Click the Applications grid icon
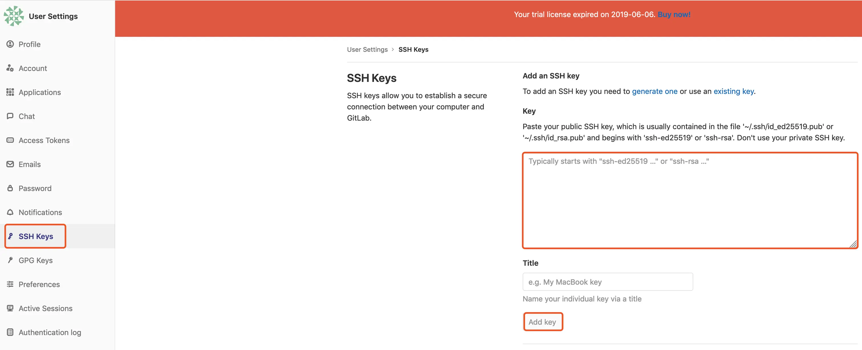This screenshot has height=350, width=862. click(10, 92)
